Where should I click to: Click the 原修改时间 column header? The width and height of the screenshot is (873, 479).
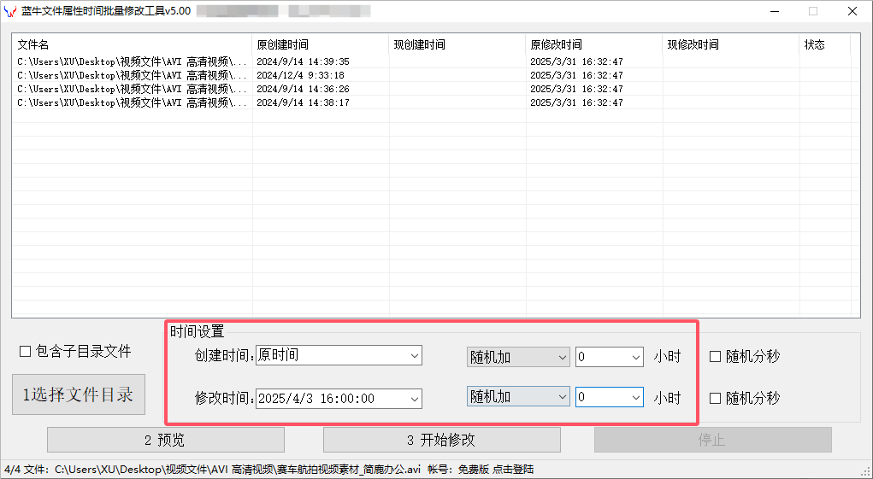pos(594,44)
